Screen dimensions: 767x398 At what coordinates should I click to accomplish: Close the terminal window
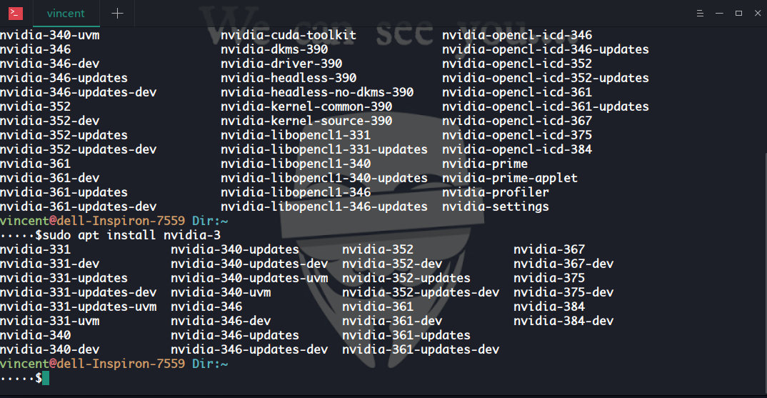pyautogui.click(x=758, y=13)
